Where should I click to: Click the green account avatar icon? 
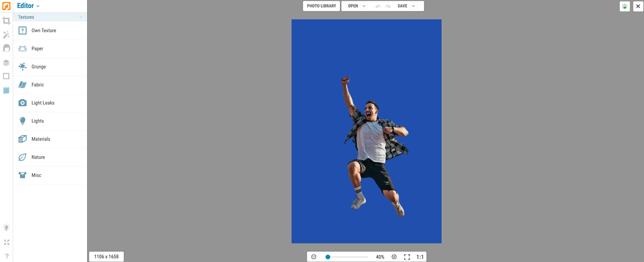625,6
